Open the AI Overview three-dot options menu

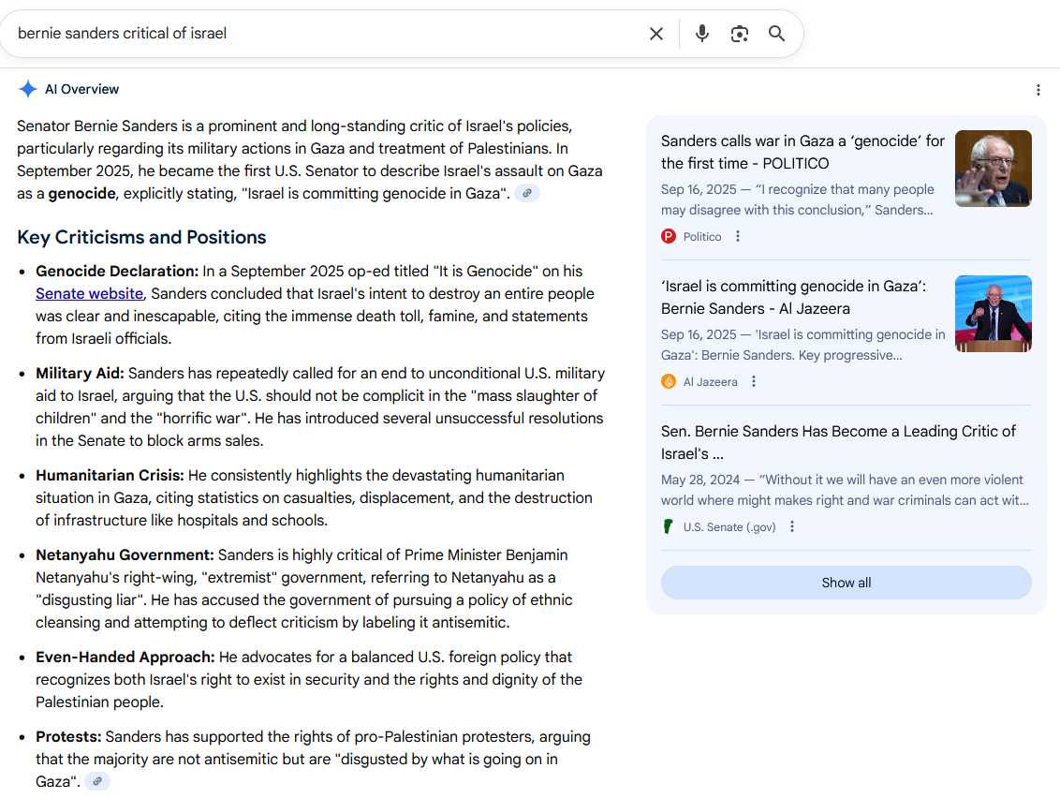click(x=1038, y=90)
